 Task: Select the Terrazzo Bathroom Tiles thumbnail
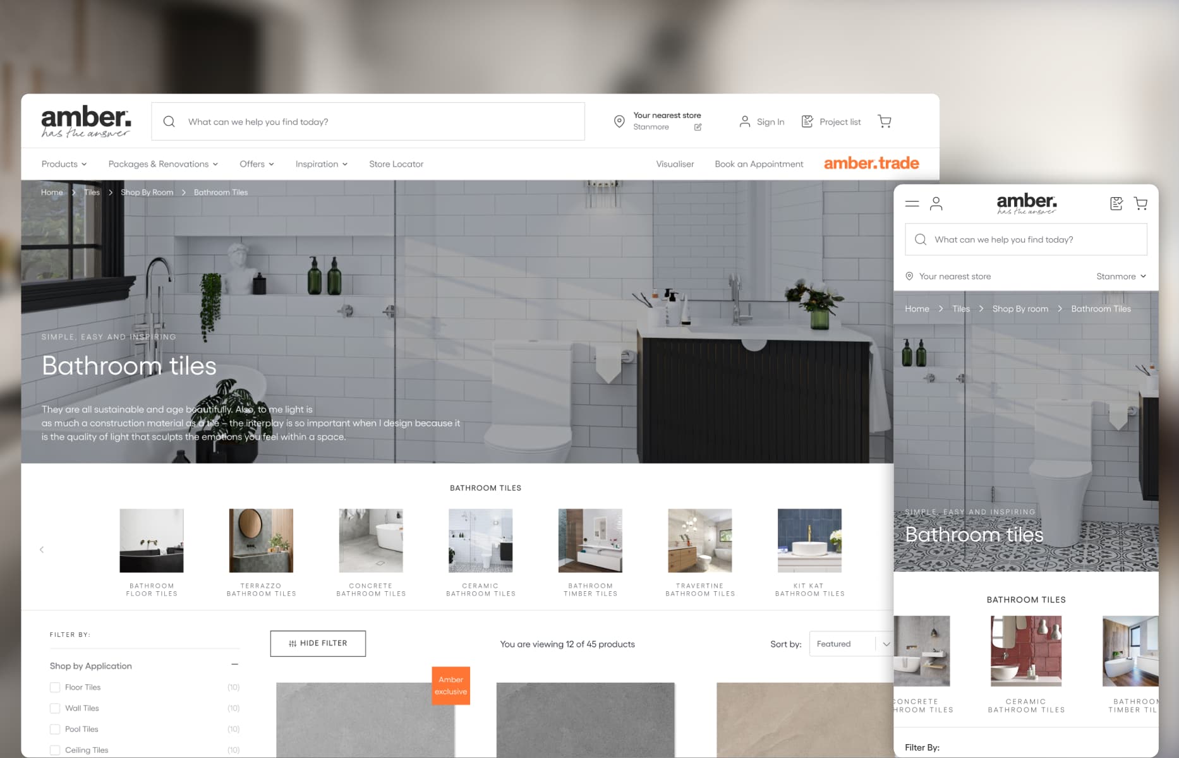[x=261, y=541]
